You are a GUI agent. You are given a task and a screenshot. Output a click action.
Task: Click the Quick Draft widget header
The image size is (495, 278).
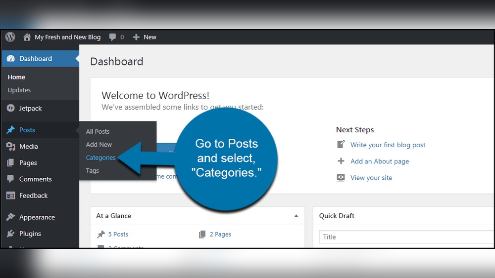pos(404,216)
